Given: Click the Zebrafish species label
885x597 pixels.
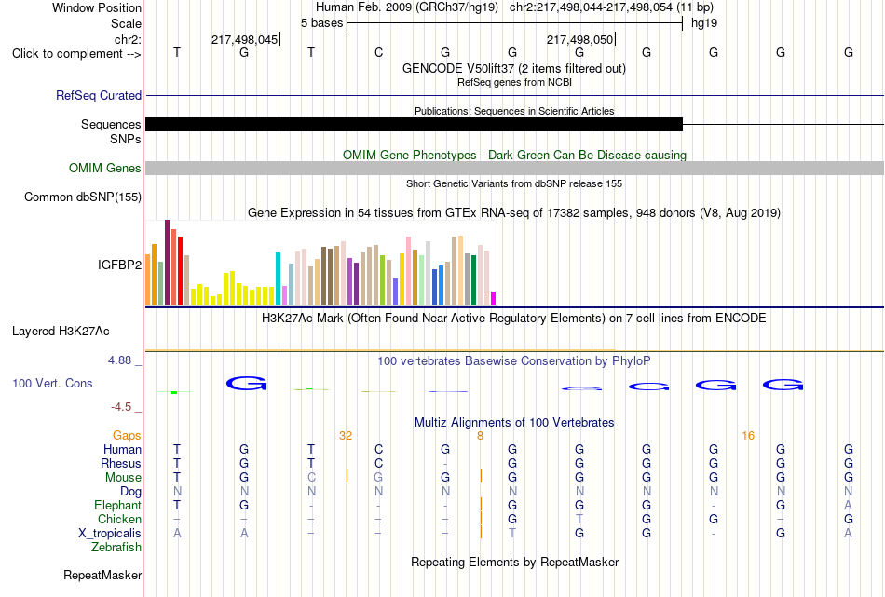Looking at the screenshot, I should pos(116,548).
